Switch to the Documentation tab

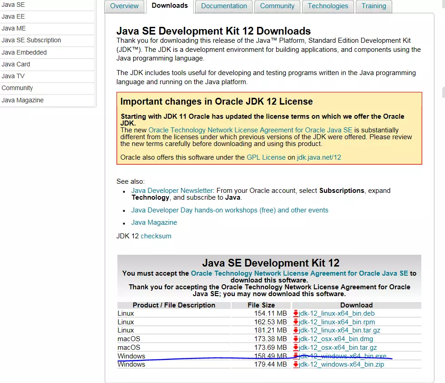pyautogui.click(x=224, y=6)
